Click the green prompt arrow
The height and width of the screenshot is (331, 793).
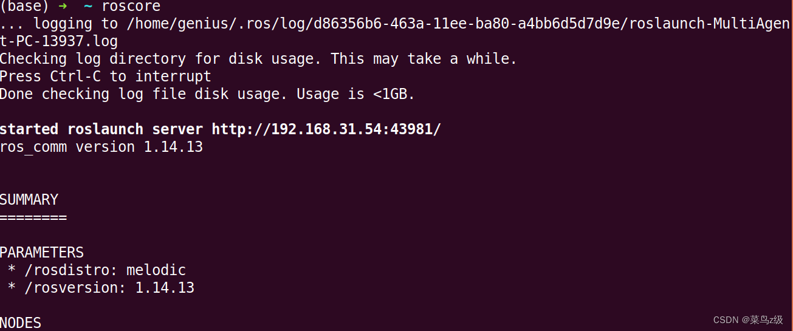tap(62, 7)
